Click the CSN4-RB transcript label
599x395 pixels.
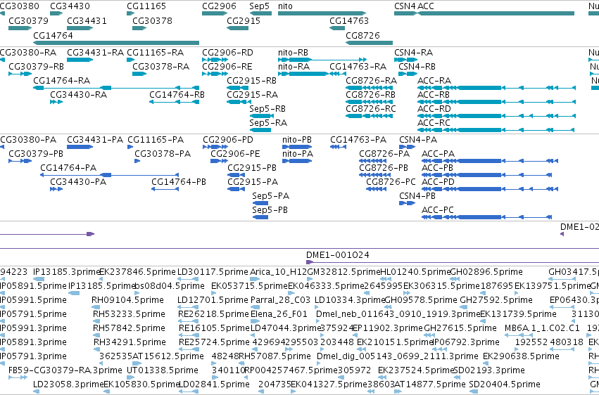417,67
